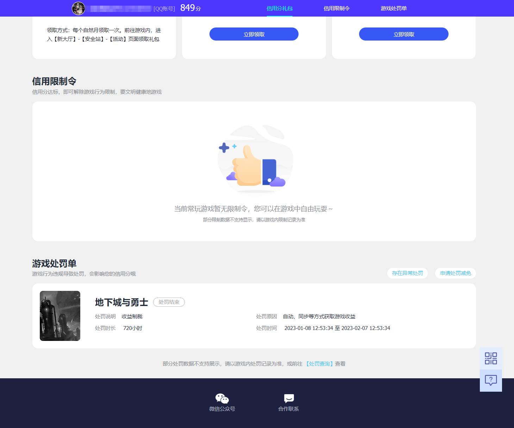Click the question mark help icon

[491, 380]
